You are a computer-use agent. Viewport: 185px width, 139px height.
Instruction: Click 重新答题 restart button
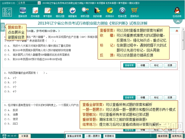pos(163,136)
